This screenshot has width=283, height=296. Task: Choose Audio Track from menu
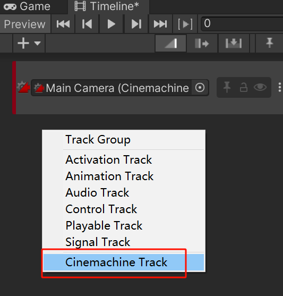124,192
